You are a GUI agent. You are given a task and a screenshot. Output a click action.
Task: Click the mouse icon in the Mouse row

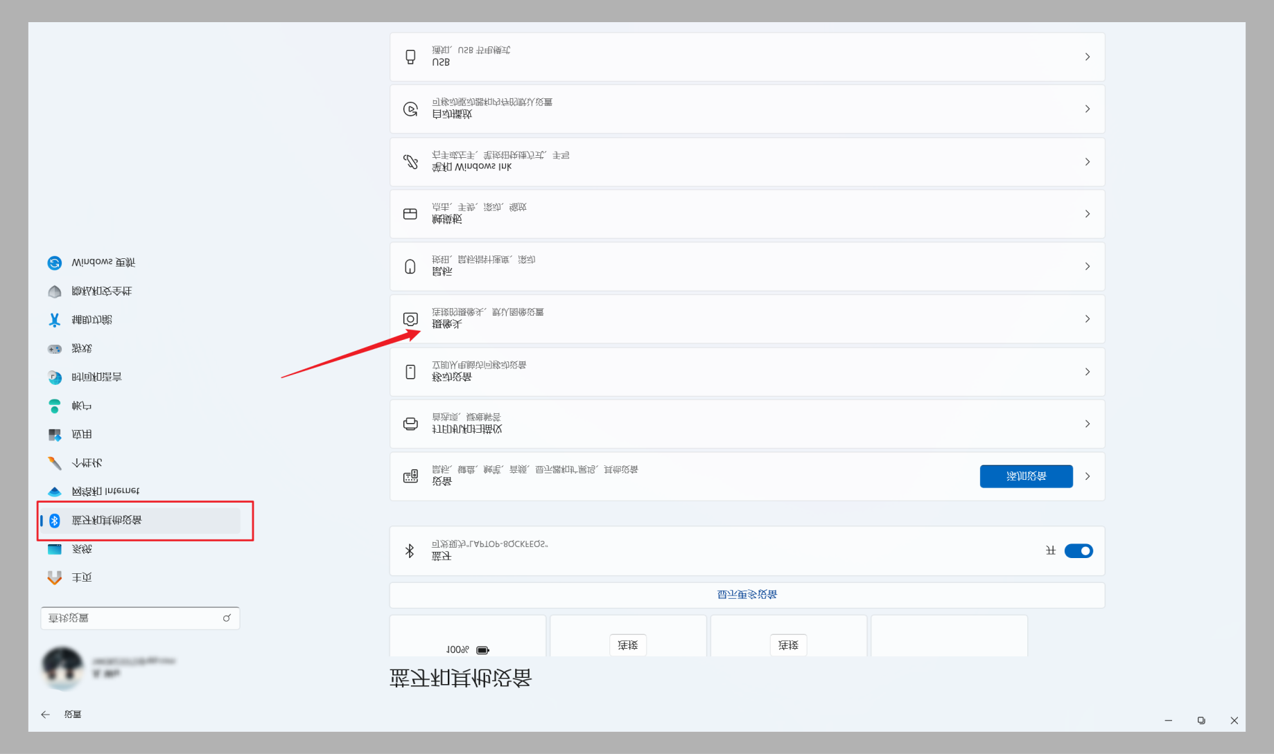410,266
